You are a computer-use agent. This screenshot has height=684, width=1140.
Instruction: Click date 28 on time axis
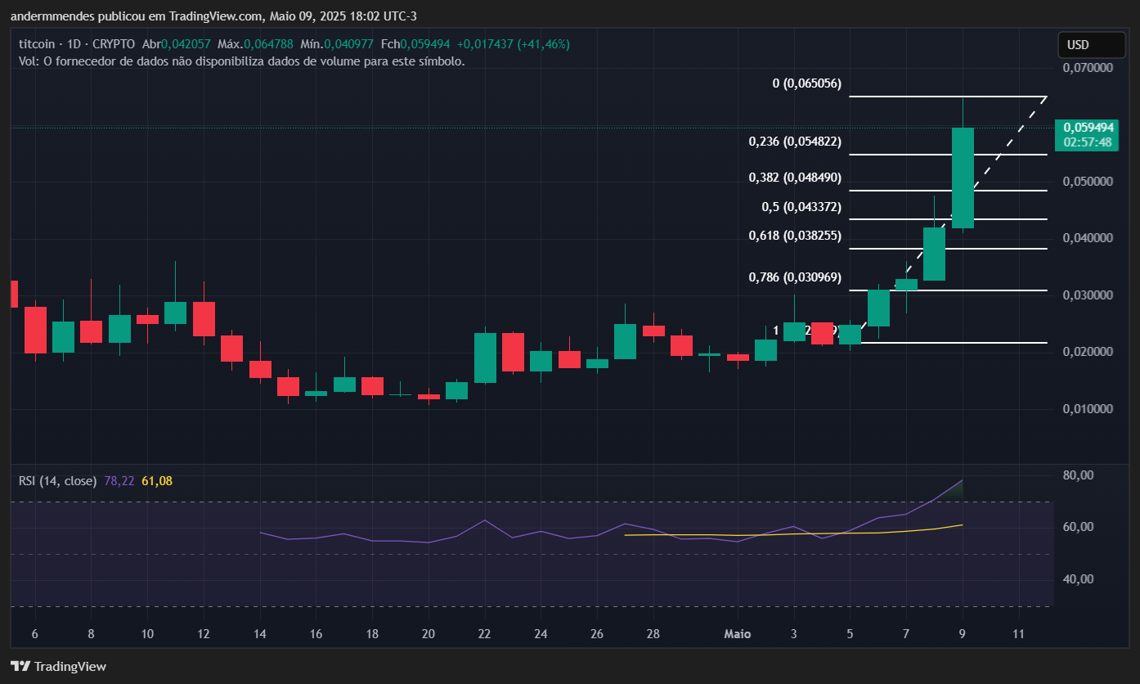tap(653, 634)
